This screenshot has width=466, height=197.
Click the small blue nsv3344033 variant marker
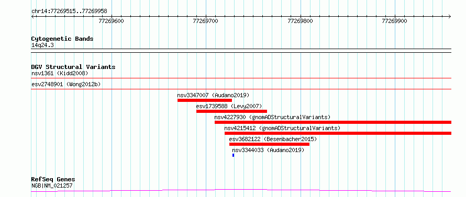coord(234,155)
